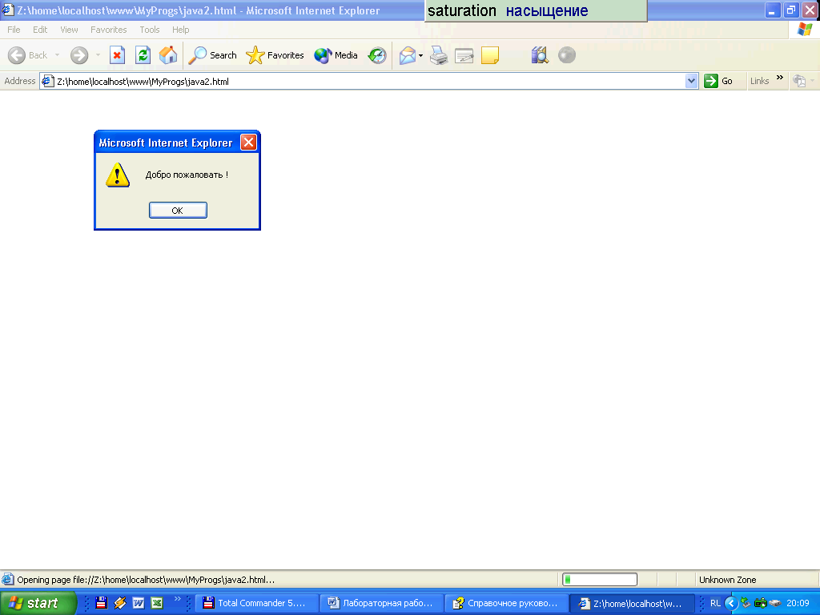Open the View menu
Viewport: 820px width, 615px height.
(x=69, y=30)
